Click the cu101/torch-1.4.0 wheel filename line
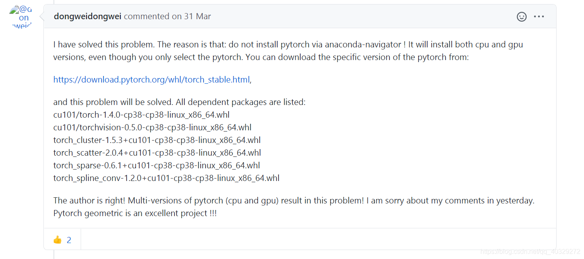Image resolution: width=584 pixels, height=259 pixels. point(141,115)
